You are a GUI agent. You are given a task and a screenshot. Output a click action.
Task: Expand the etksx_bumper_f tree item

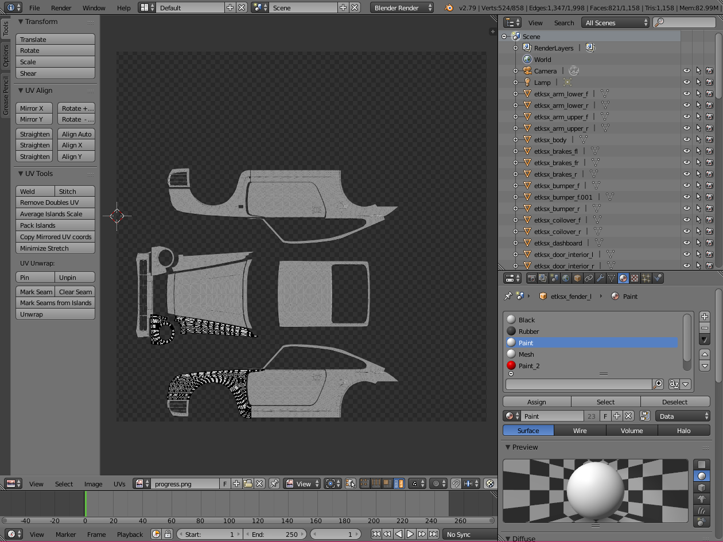(515, 186)
